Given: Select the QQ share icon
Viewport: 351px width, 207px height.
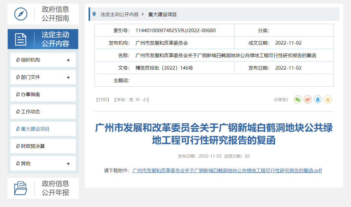Looking at the screenshot, I should (x=318, y=99).
